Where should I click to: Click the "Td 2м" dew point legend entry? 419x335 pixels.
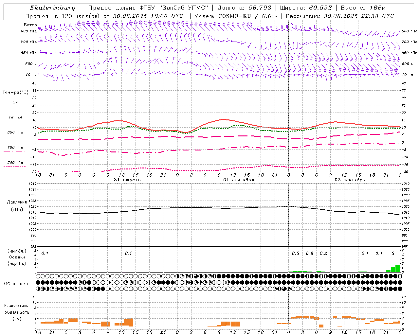coord(15,117)
